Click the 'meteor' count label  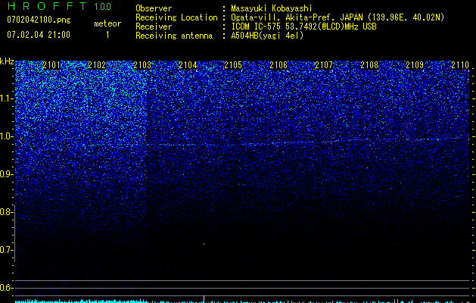(x=107, y=23)
